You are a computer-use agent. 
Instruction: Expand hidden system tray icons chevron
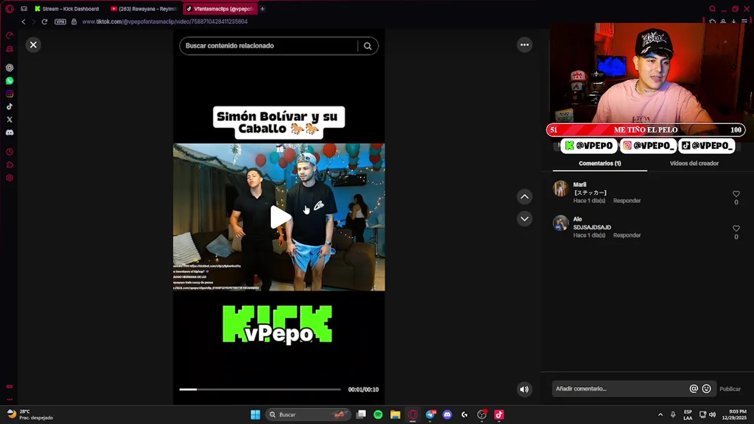(x=660, y=415)
